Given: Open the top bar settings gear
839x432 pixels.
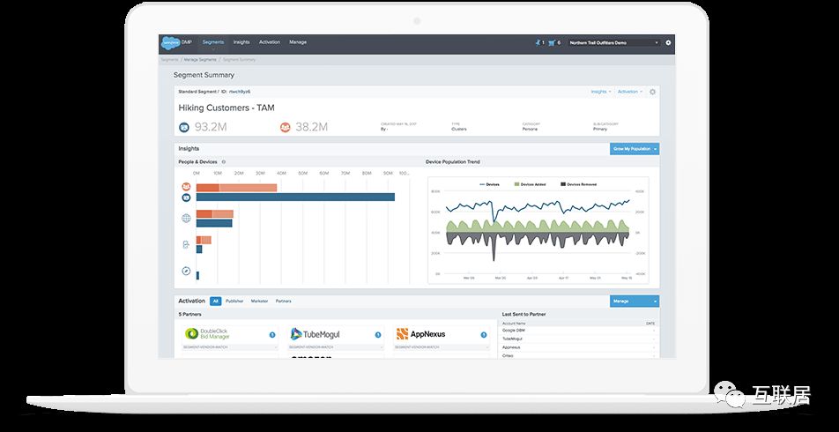Looking at the screenshot, I should point(668,42).
